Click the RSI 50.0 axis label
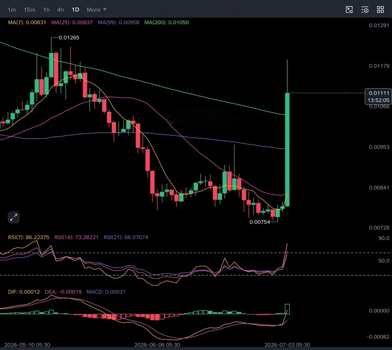 pyautogui.click(x=384, y=261)
